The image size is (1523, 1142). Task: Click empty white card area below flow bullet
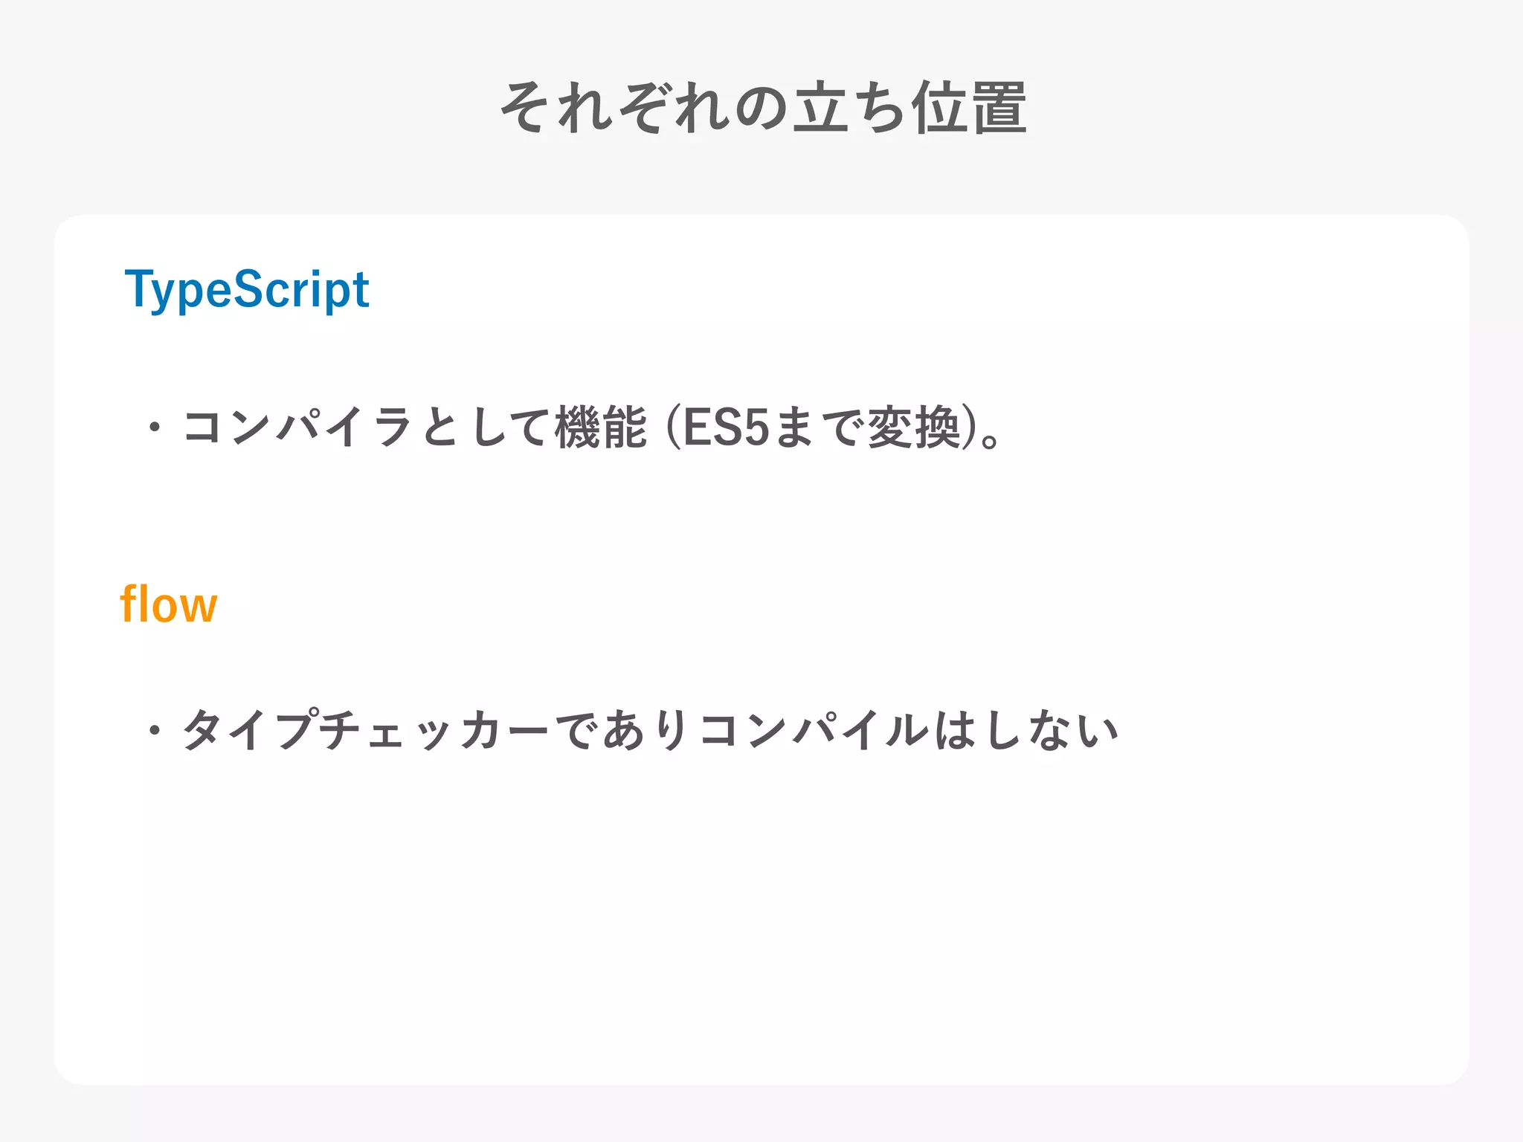[761, 929]
